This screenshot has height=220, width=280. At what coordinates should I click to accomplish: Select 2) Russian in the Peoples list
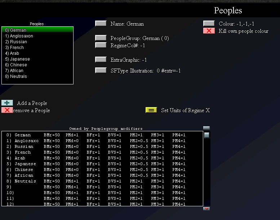click(x=37, y=41)
